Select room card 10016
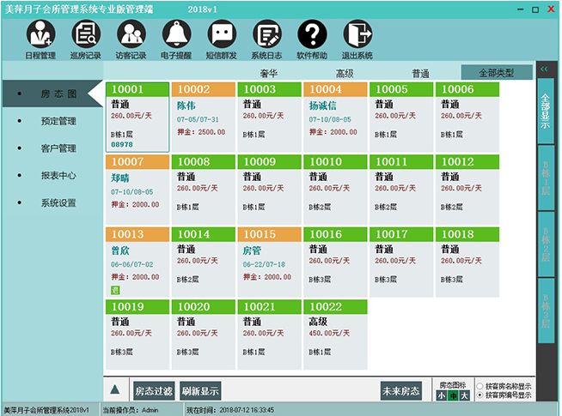The width and height of the screenshot is (562, 416). [335, 262]
